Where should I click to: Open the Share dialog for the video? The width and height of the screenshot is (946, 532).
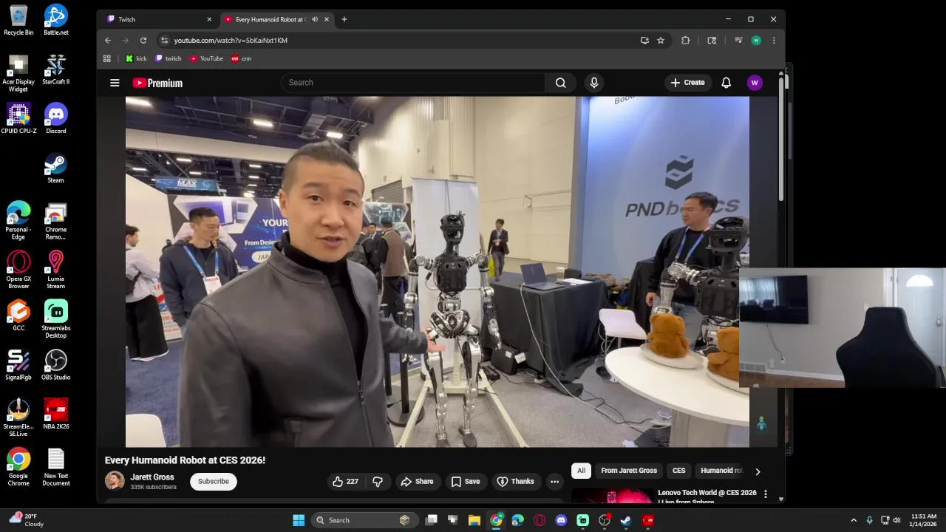point(417,481)
